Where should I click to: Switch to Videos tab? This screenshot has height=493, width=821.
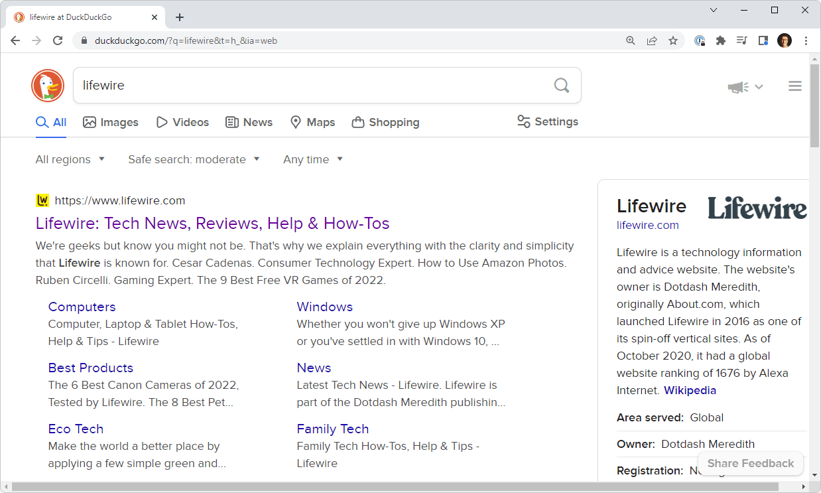(x=182, y=122)
